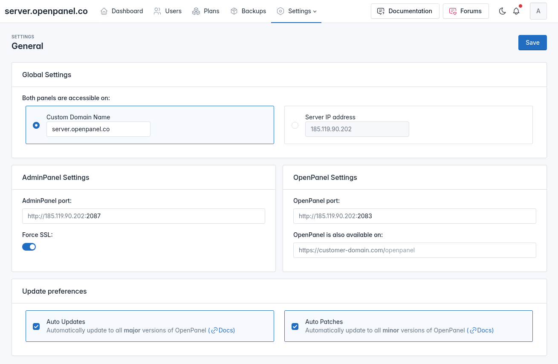
Task: Toggle dark mode moon icon
Action: [x=502, y=11]
